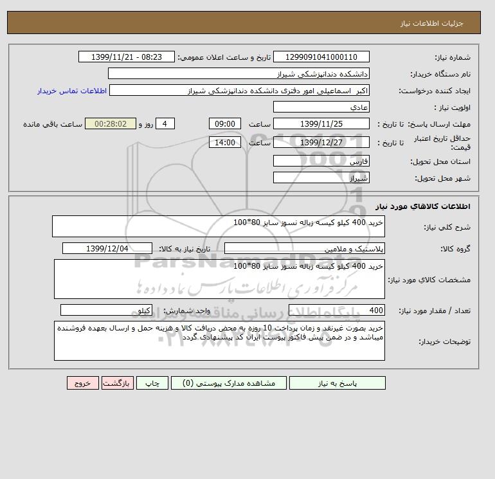Click the مهلت ارسال پاسخ label
495x479 pixels.
click(x=439, y=124)
